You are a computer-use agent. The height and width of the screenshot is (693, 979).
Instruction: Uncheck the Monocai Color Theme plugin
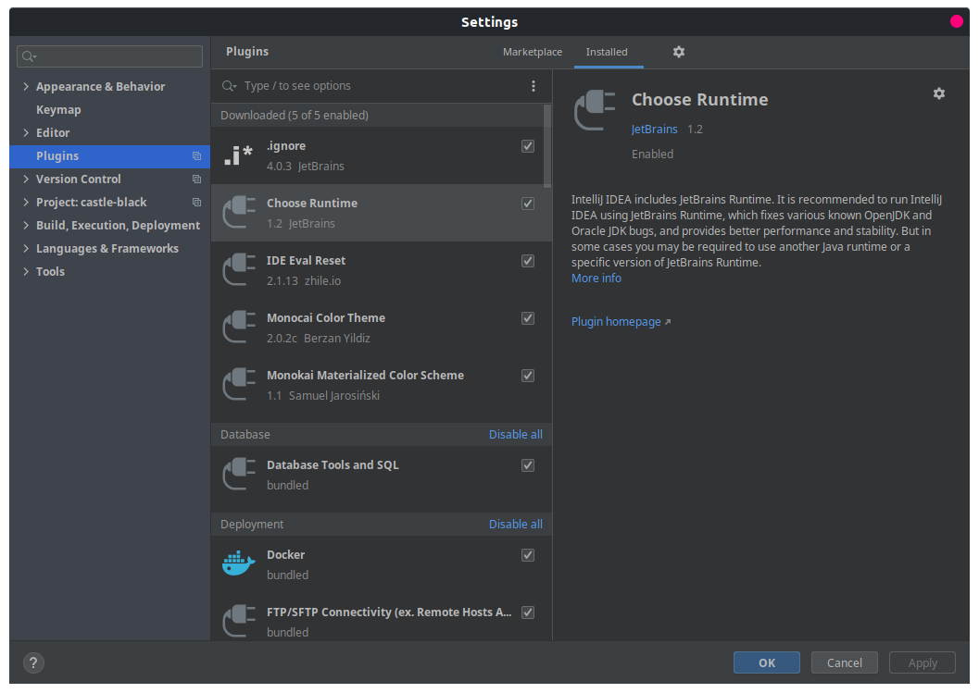coord(528,318)
